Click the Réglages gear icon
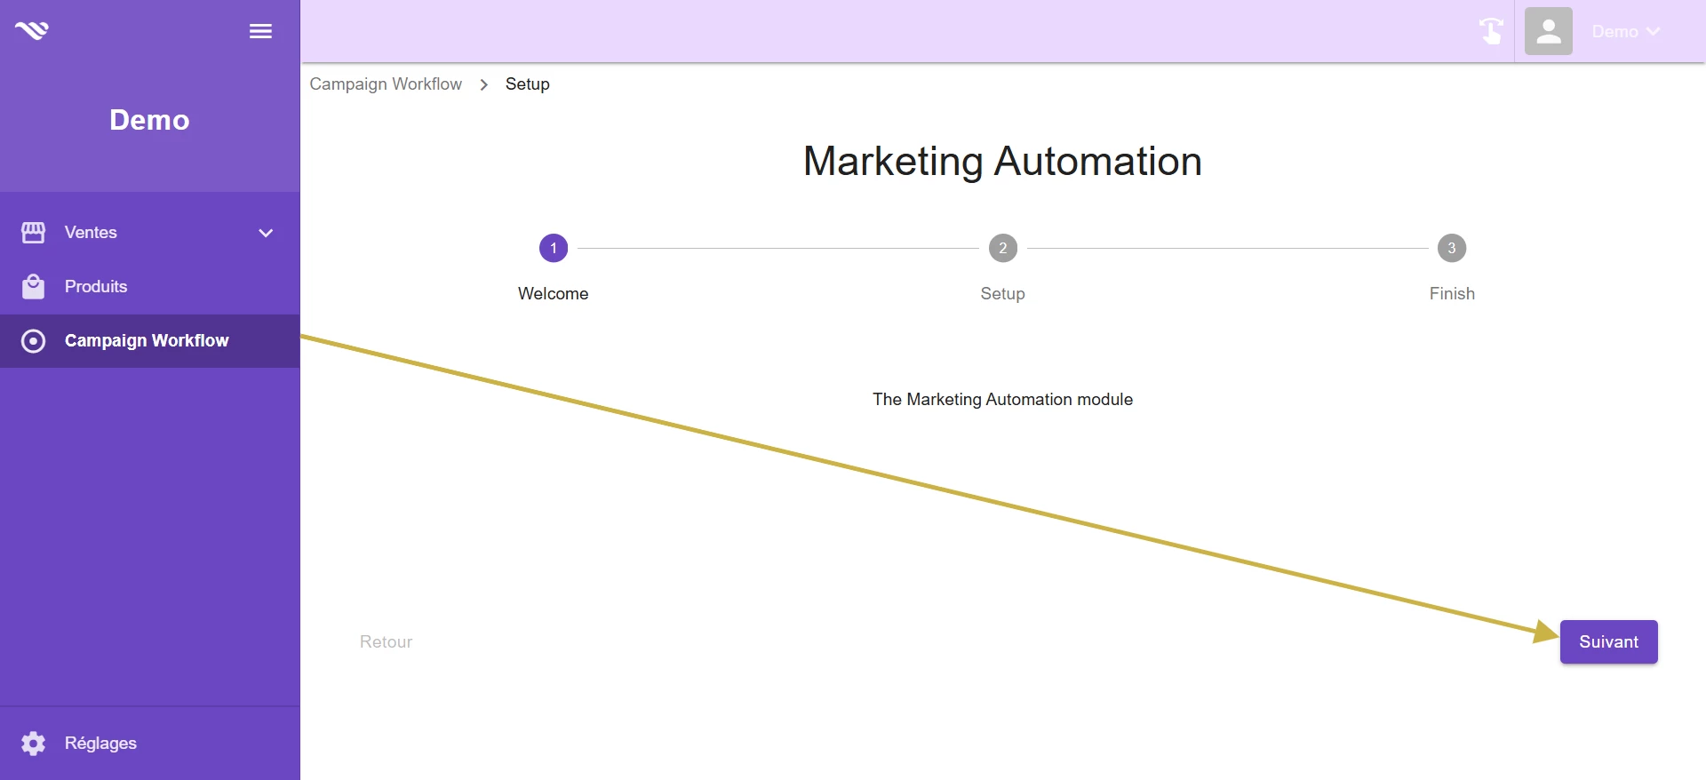 [x=33, y=744]
